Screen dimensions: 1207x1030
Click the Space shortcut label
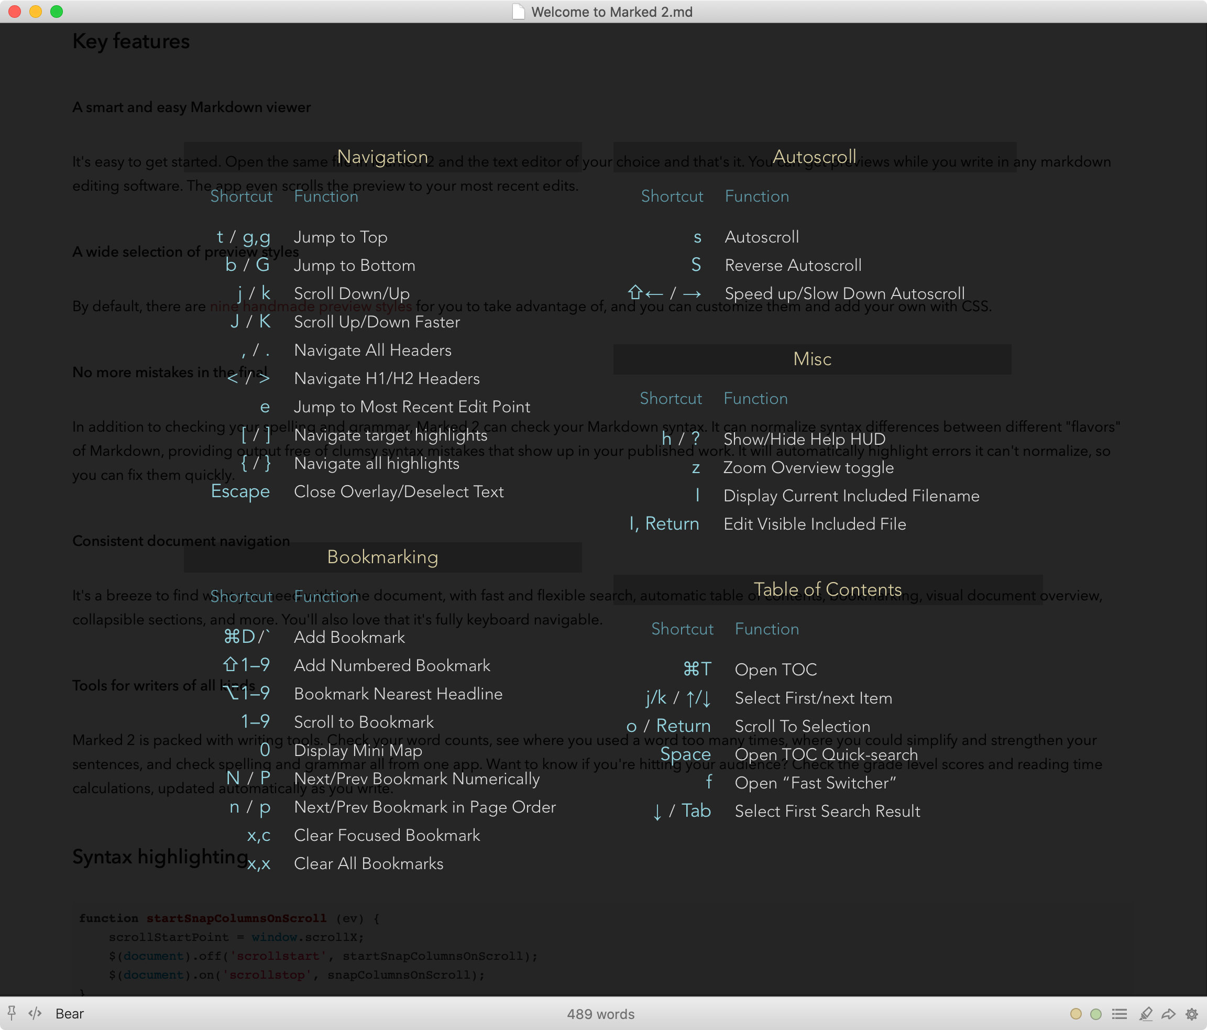point(686,754)
